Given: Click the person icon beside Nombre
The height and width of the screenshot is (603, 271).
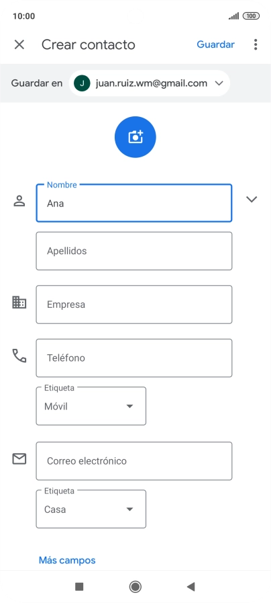Looking at the screenshot, I should (x=19, y=201).
